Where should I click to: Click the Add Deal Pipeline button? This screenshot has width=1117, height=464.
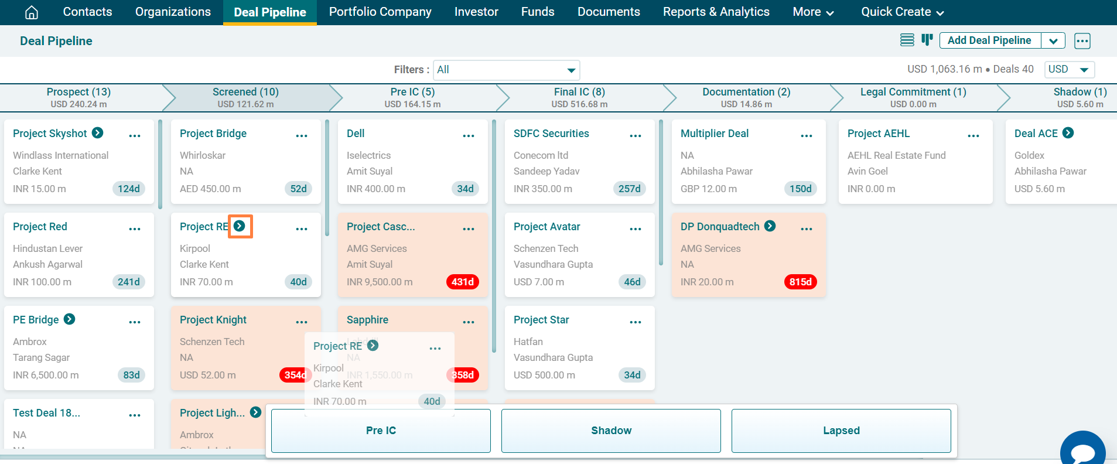pos(989,40)
